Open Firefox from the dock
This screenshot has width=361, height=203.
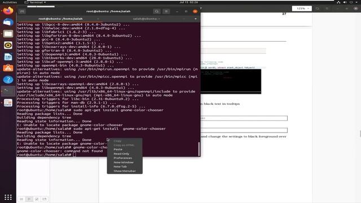8,11
